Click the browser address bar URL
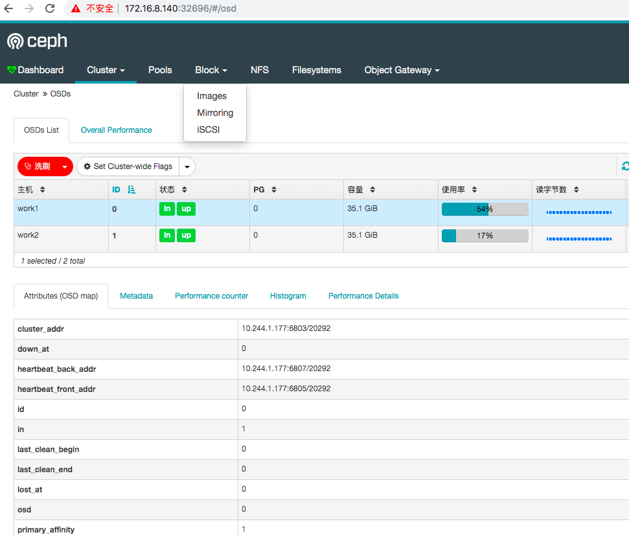 pyautogui.click(x=181, y=8)
